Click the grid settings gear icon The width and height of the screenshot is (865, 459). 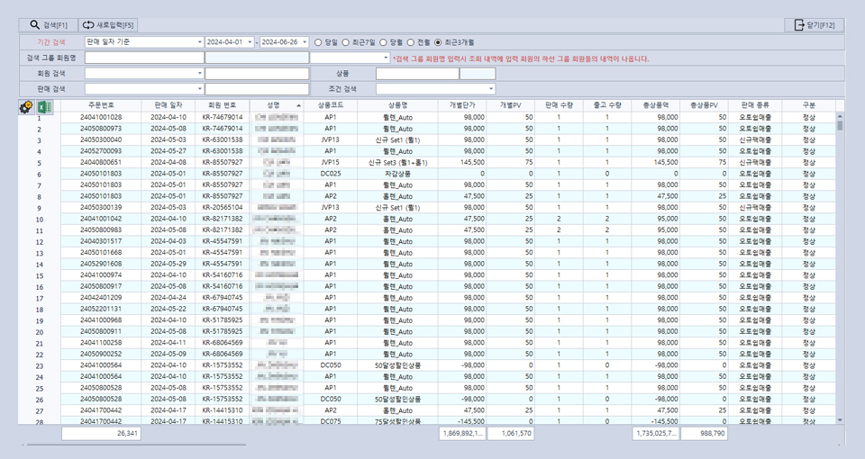[x=25, y=107]
